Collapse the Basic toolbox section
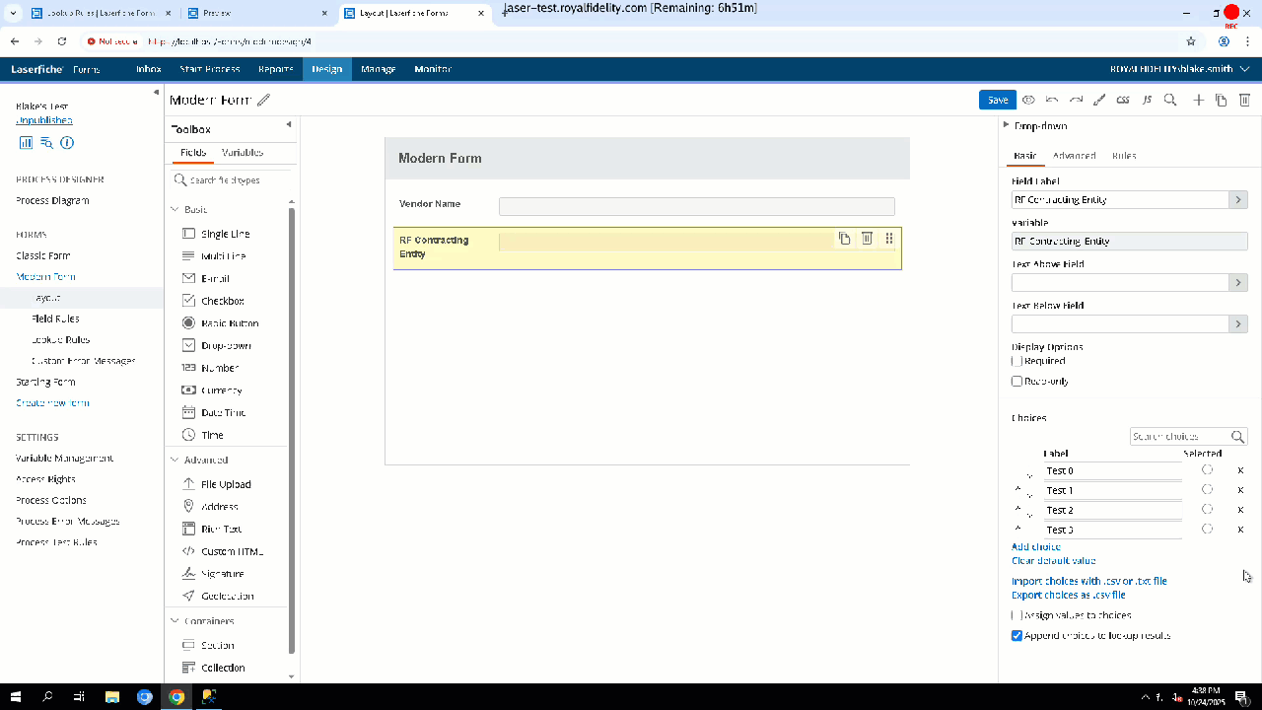Screen dimensions: 1262x710 175,209
